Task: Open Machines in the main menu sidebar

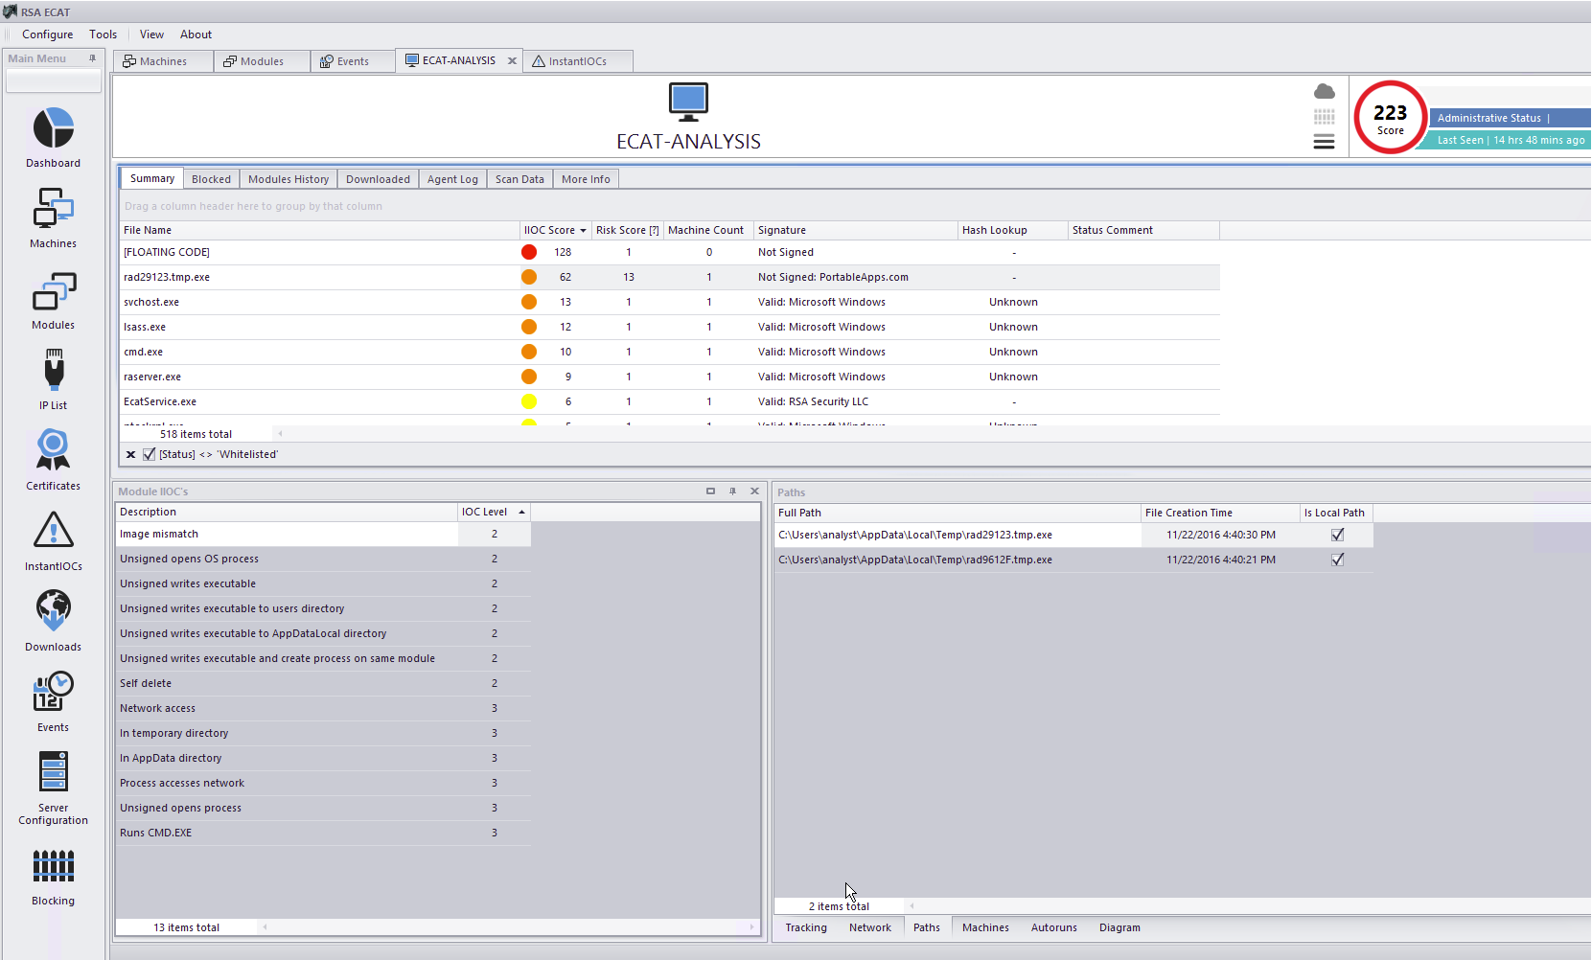Action: (x=54, y=209)
